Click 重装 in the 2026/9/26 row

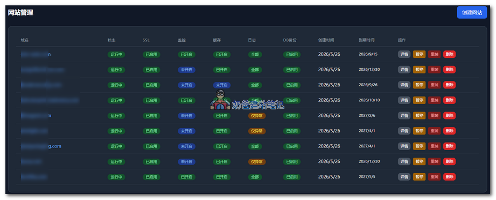434,85
